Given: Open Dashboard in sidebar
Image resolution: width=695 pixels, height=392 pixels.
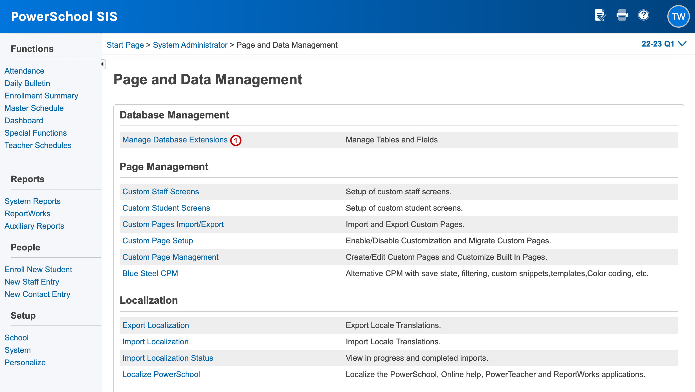Looking at the screenshot, I should 24,120.
